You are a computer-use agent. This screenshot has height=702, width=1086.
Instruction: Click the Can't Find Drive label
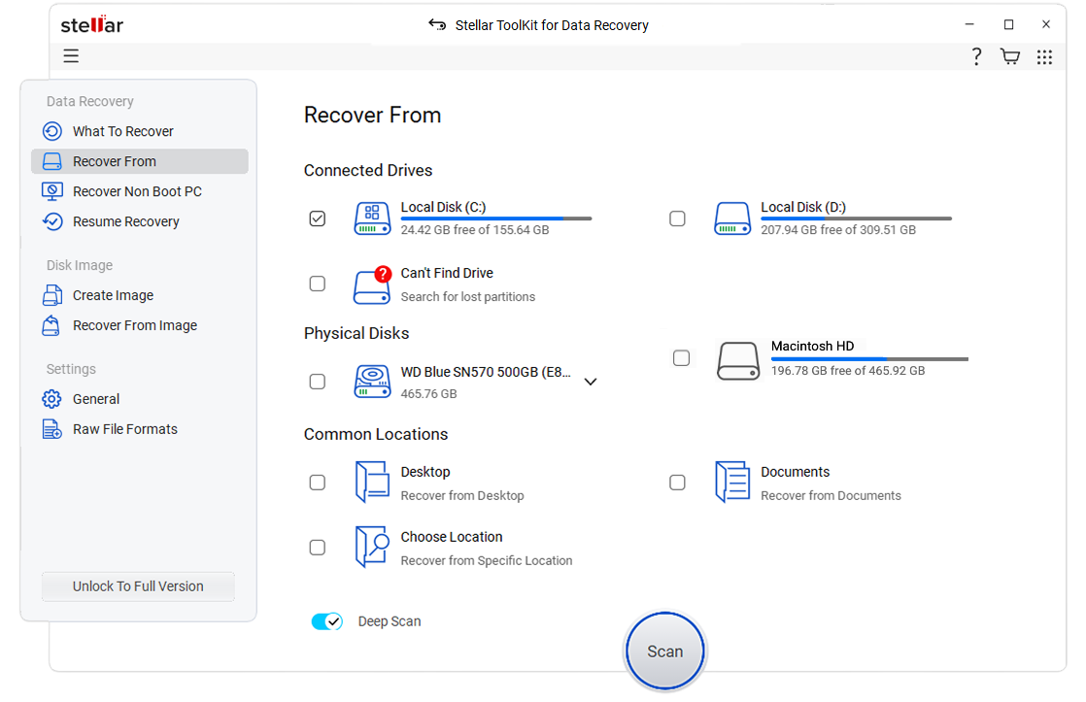click(447, 273)
